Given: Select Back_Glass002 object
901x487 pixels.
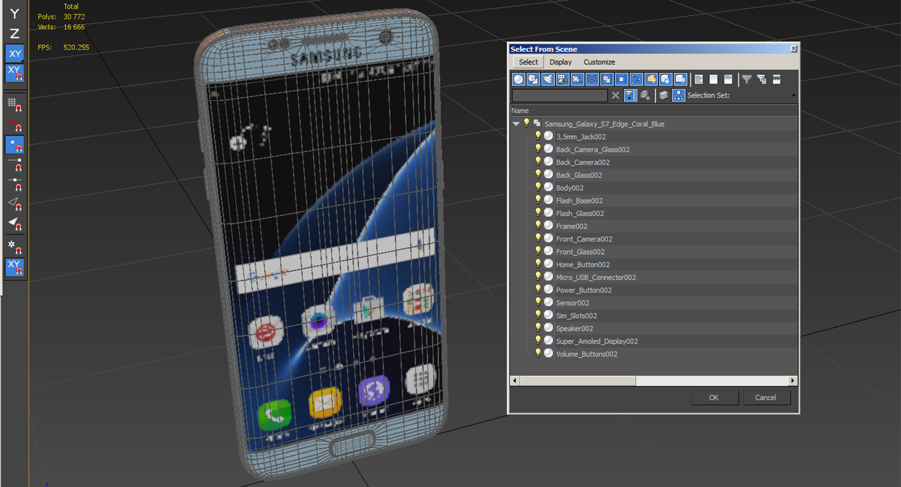Looking at the screenshot, I should [x=579, y=175].
